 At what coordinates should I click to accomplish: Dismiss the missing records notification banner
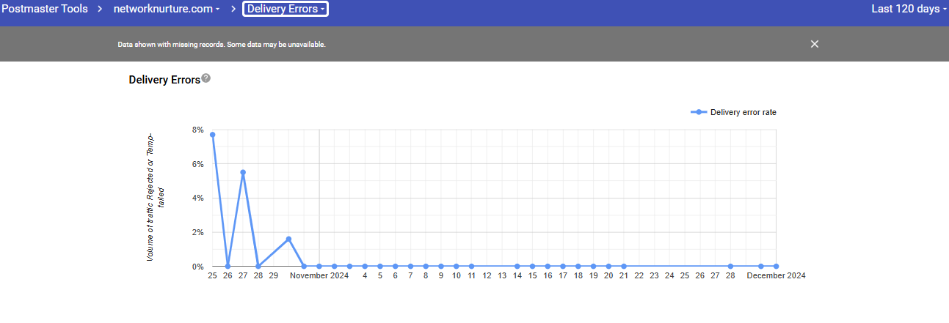(814, 44)
